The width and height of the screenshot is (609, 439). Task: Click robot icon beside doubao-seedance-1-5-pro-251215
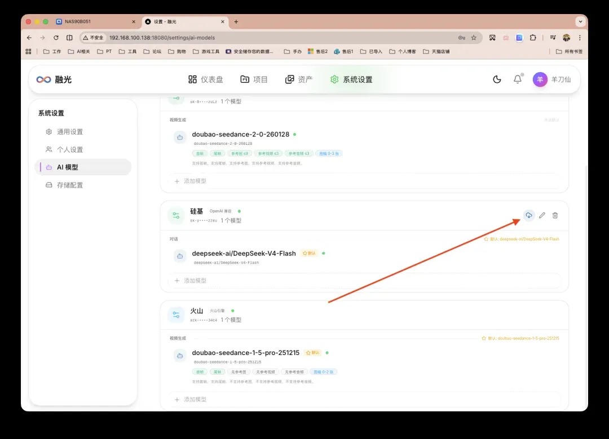click(x=180, y=356)
